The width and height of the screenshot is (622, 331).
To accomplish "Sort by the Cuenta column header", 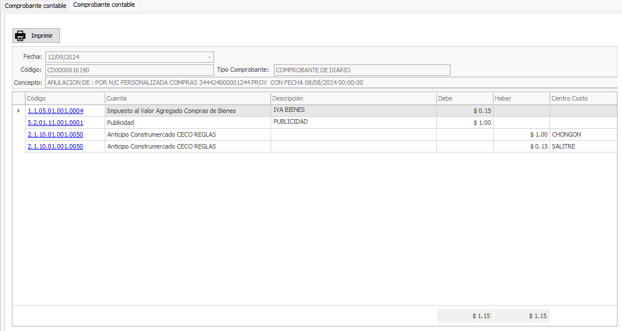I will click(187, 98).
